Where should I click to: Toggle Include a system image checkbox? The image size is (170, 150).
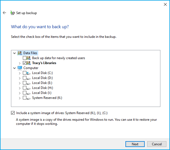point(13,113)
